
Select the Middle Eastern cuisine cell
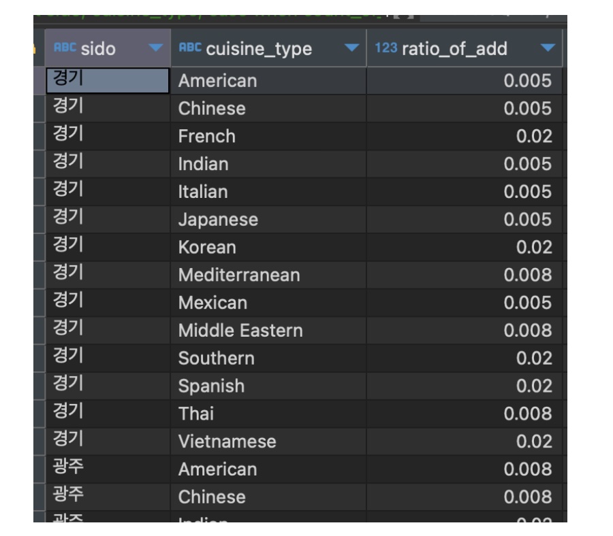[x=268, y=331]
